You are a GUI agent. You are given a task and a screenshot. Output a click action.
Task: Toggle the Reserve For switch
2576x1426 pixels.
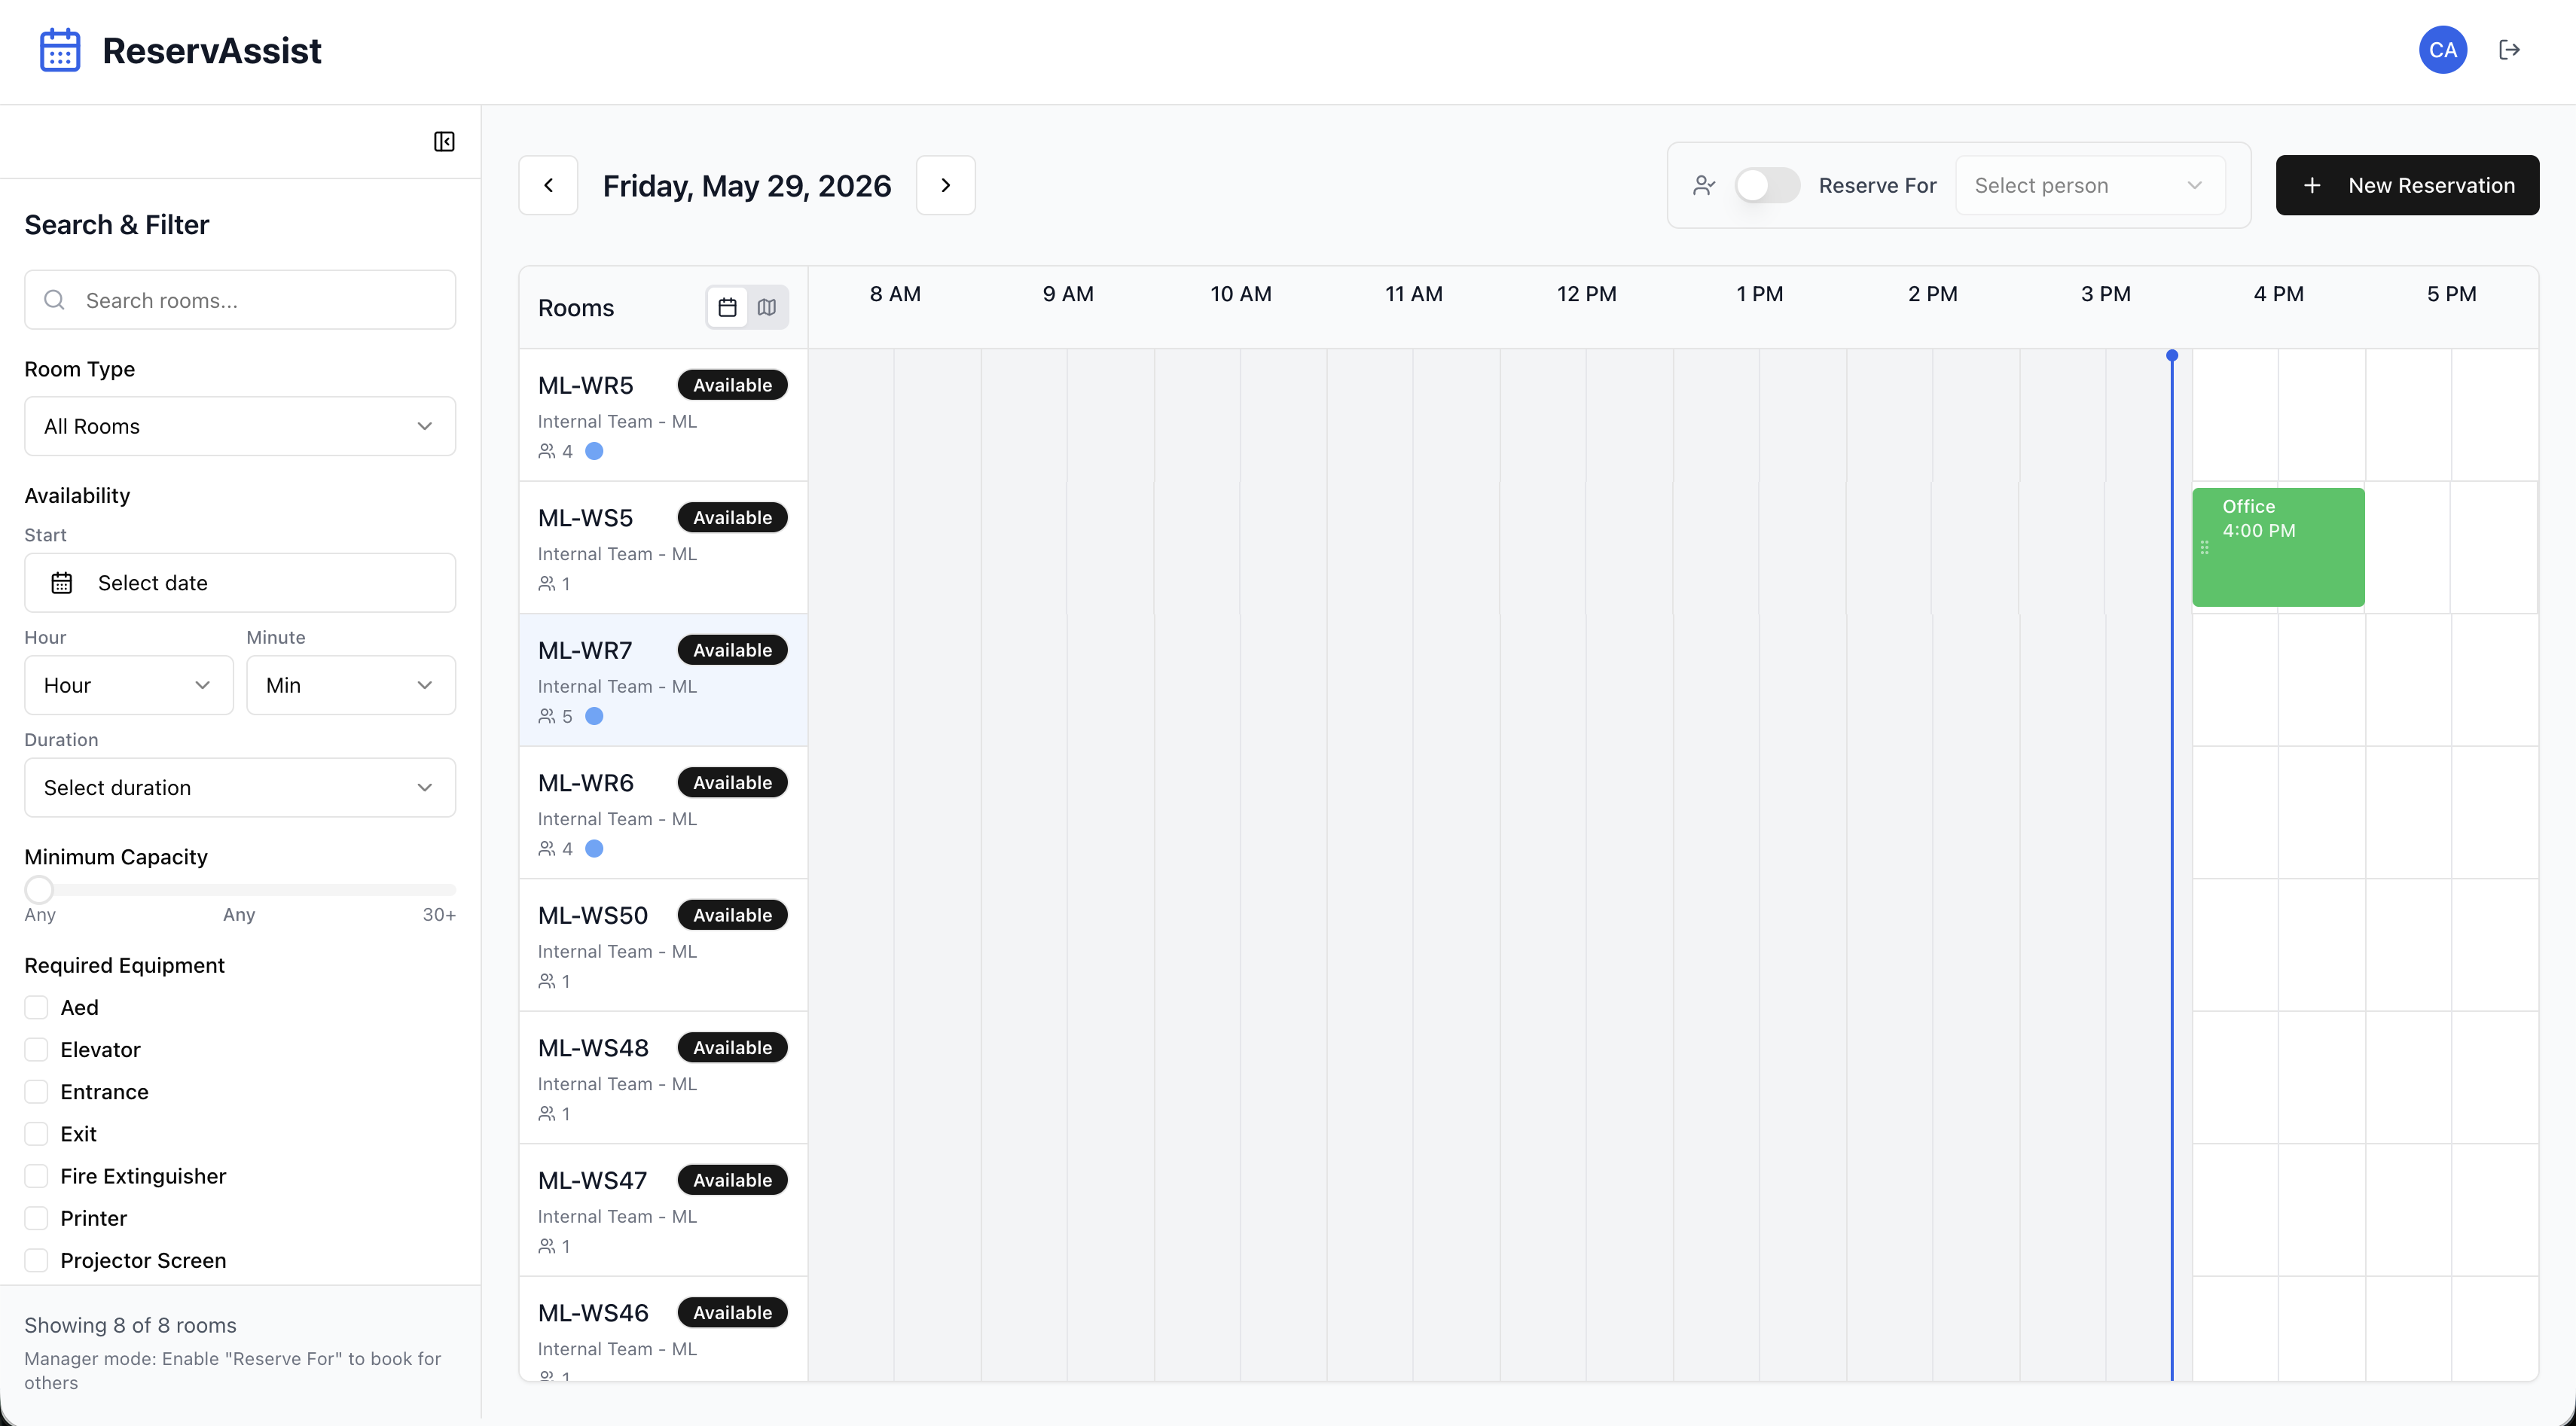(x=1767, y=185)
